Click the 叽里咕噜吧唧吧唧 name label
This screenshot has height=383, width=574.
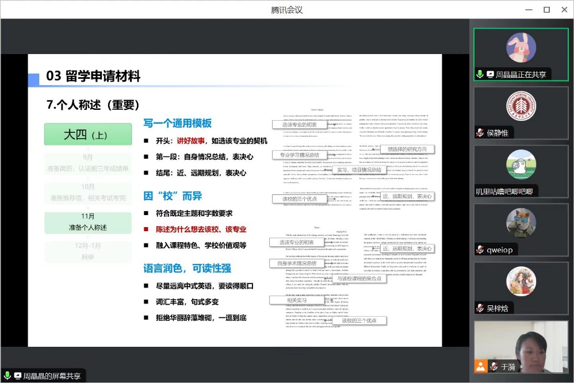pyautogui.click(x=504, y=191)
